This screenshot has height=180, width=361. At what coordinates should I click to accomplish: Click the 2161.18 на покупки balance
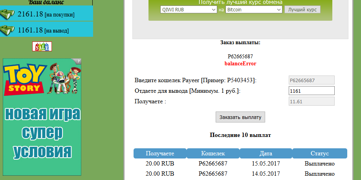[x=46, y=14]
